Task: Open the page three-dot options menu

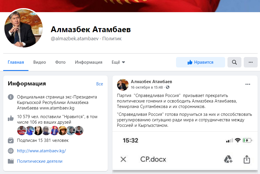Action: click(250, 62)
